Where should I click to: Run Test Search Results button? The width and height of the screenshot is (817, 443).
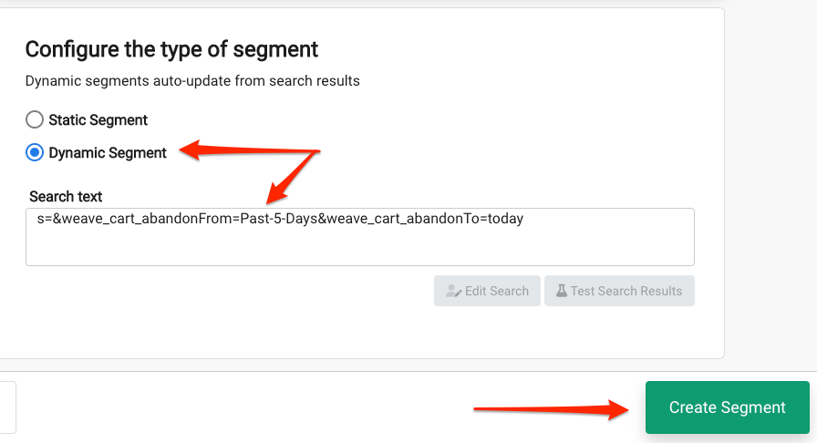point(619,291)
